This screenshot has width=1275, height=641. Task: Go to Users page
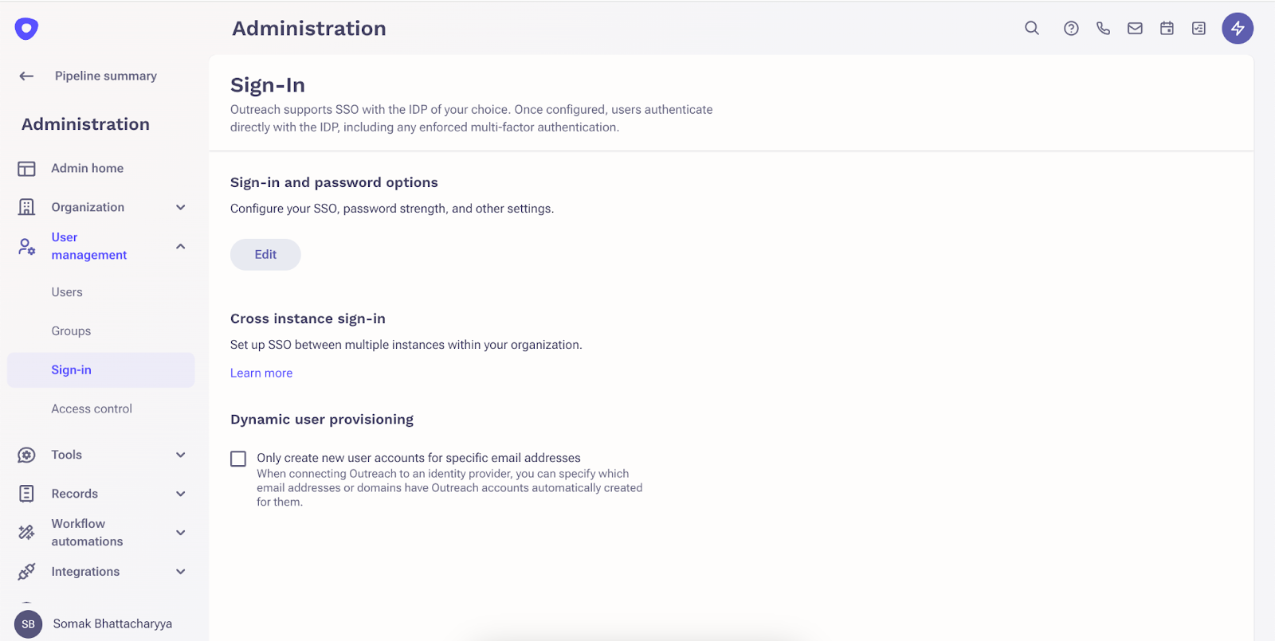(67, 292)
